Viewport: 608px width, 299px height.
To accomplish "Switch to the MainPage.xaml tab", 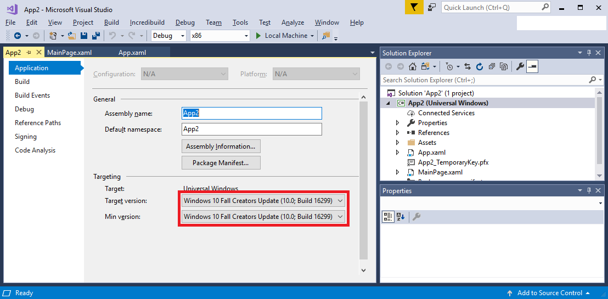I will [x=69, y=52].
